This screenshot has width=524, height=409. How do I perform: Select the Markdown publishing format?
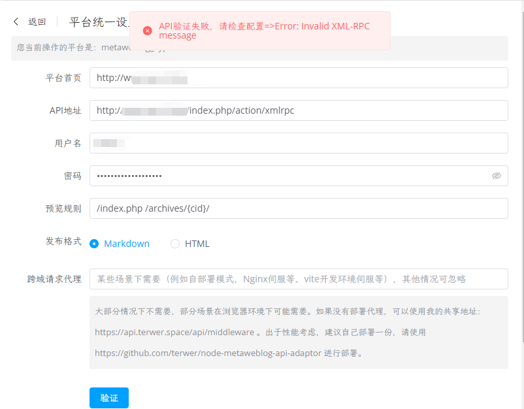click(93, 243)
